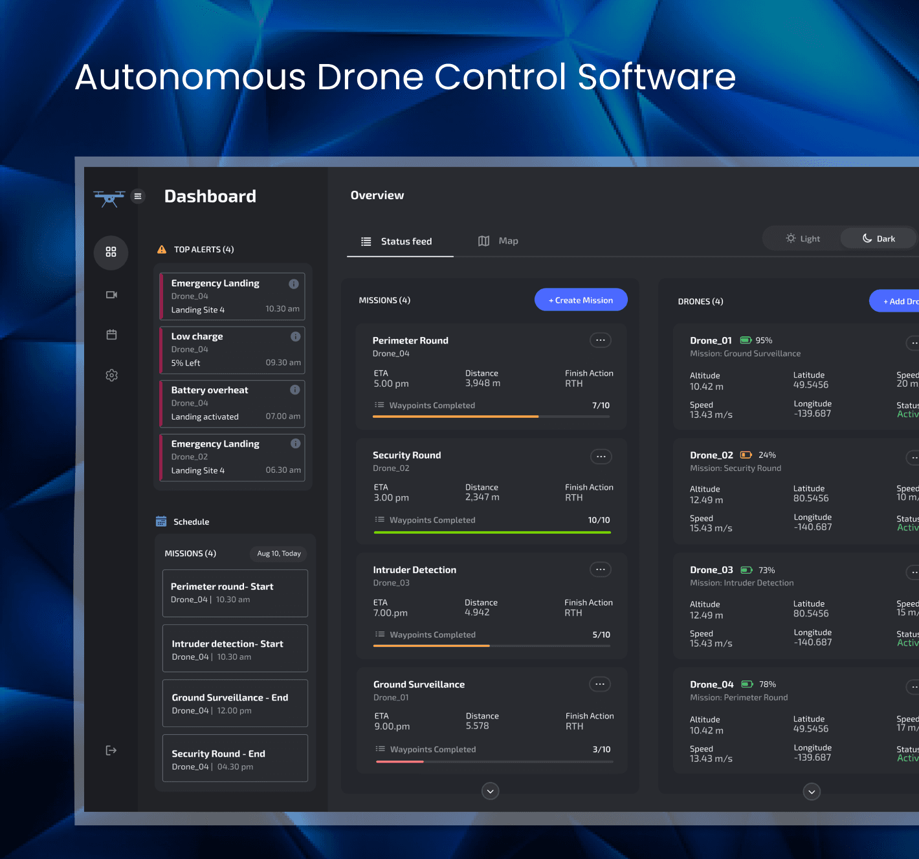Open Ground Surveillance - End schedule card
Image resolution: width=919 pixels, height=859 pixels.
235,703
